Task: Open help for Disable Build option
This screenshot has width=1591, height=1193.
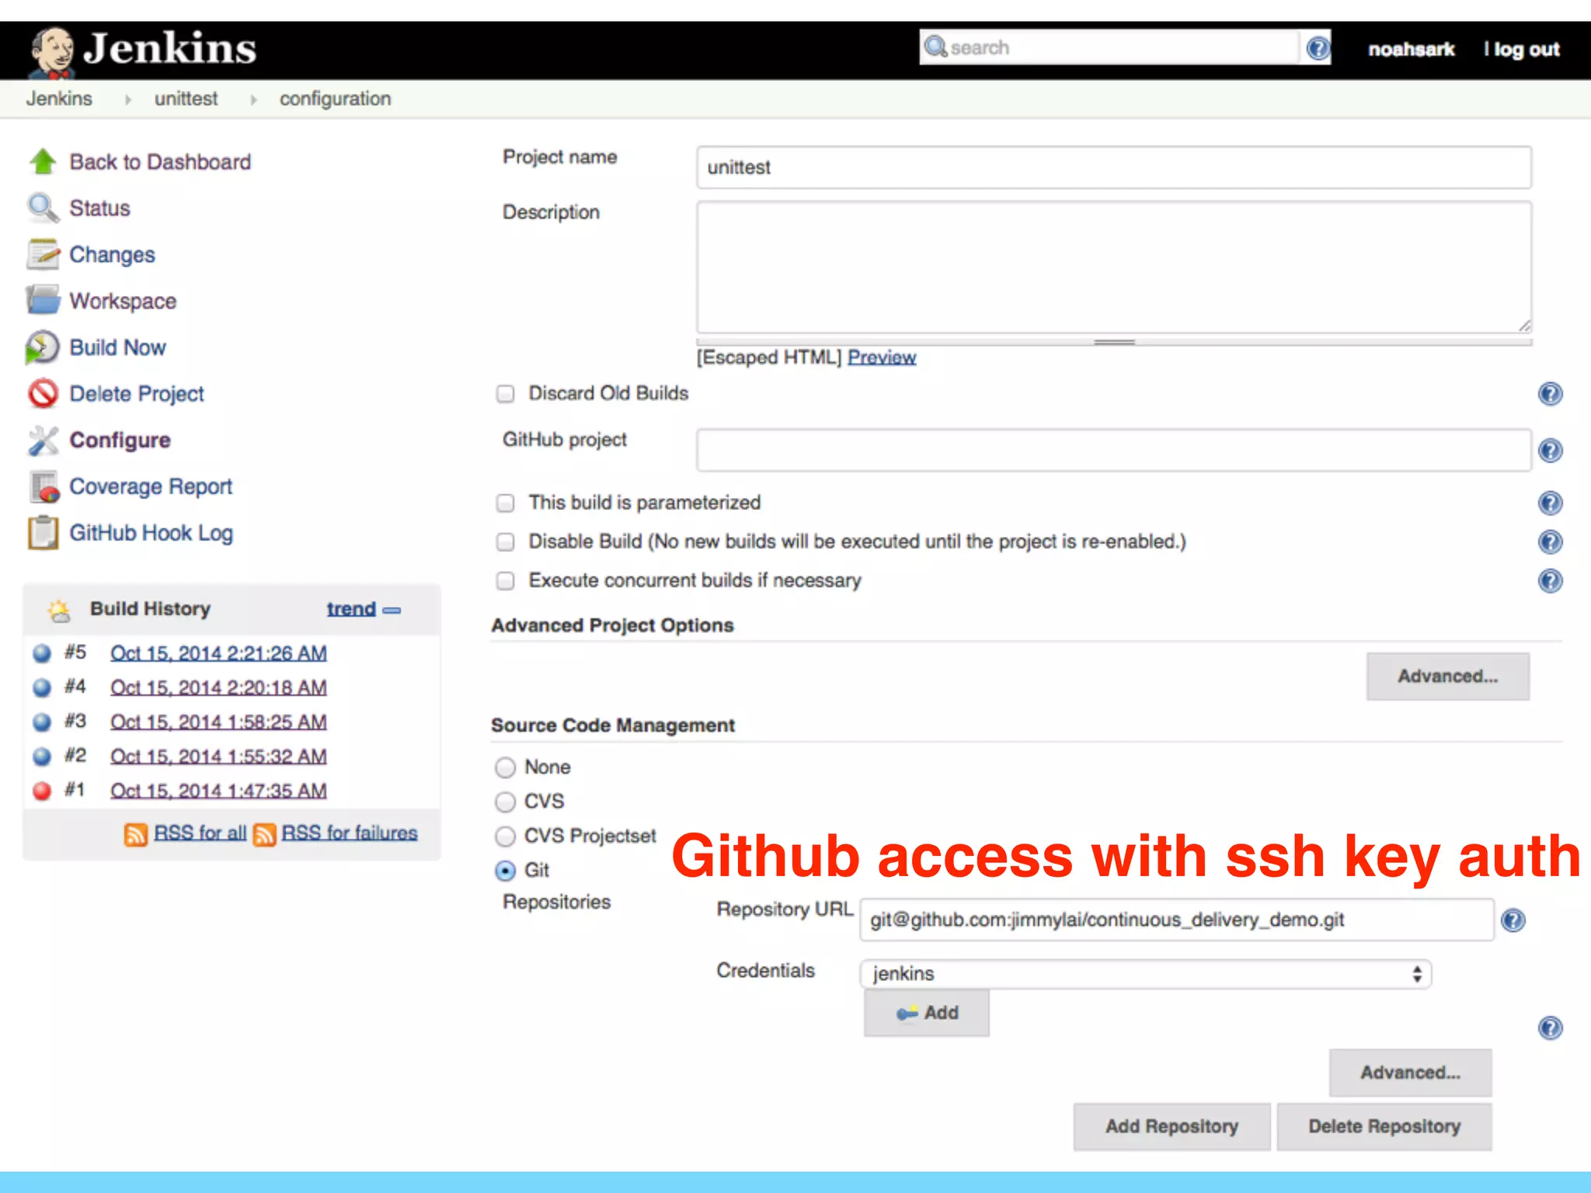Action: (1550, 542)
